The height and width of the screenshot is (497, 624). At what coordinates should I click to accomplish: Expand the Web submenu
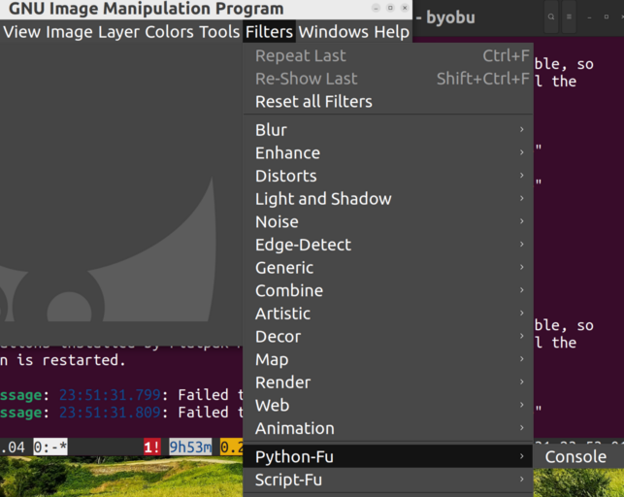pos(388,405)
